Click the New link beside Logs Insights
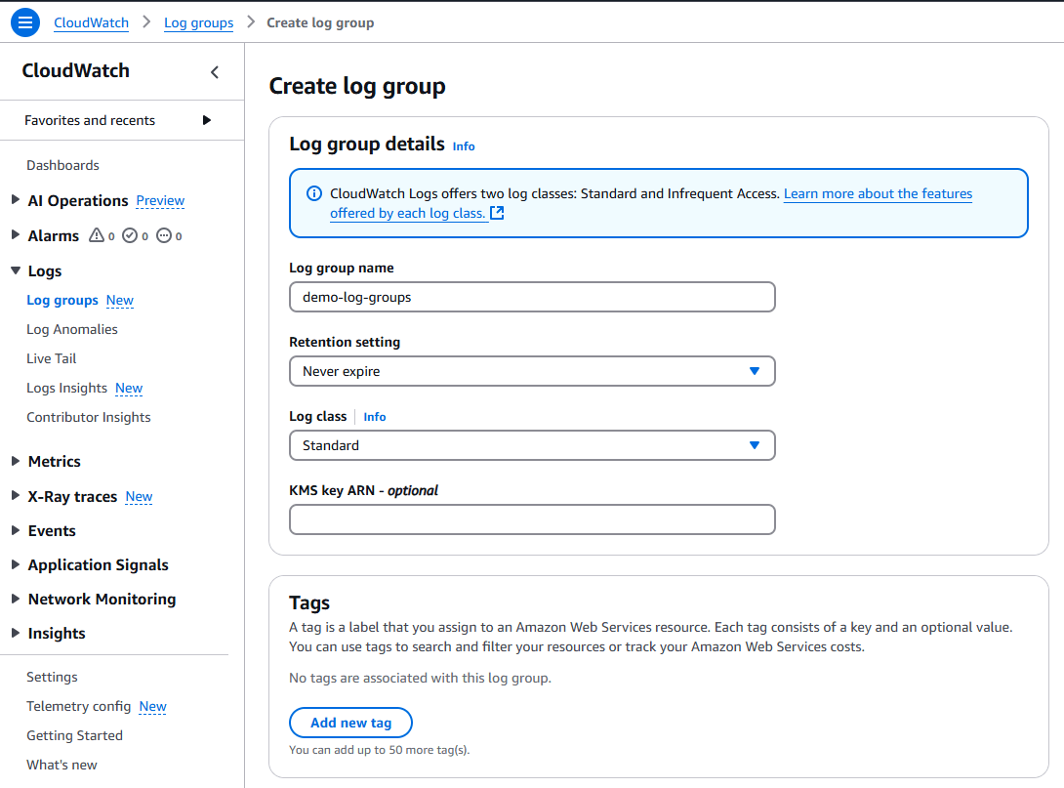 tap(128, 388)
